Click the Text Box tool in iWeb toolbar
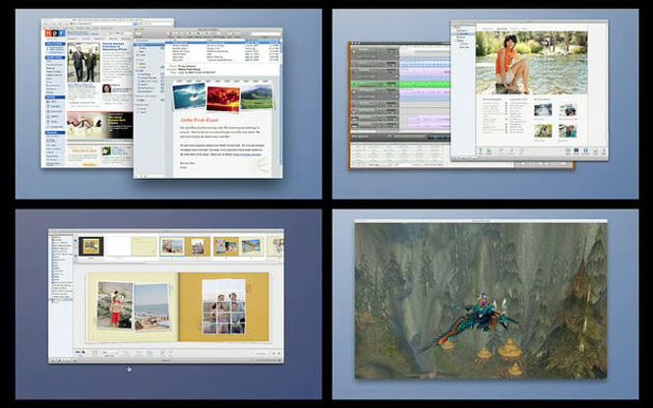653x408 pixels. coord(480,151)
